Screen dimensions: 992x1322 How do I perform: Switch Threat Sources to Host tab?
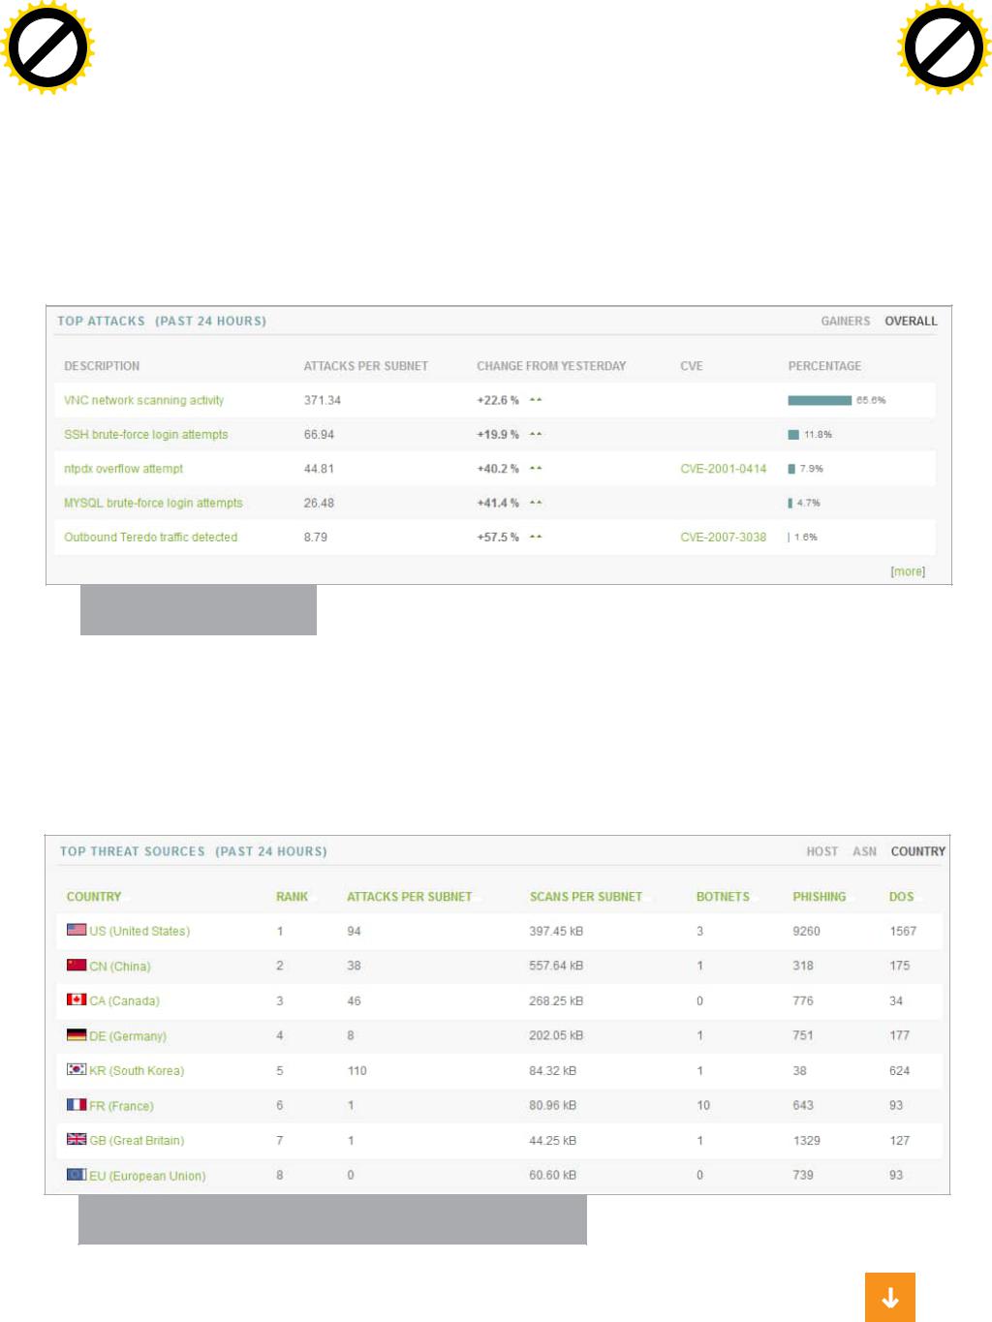coord(821,851)
